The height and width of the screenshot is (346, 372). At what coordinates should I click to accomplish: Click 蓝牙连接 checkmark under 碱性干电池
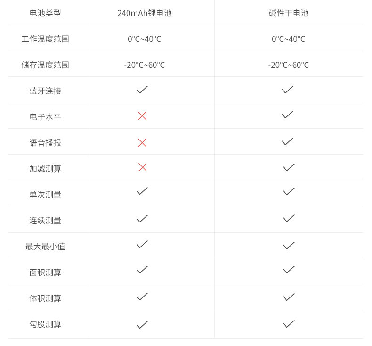[x=288, y=90]
